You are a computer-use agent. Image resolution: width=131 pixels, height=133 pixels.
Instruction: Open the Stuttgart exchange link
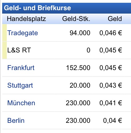click(x=20, y=85)
